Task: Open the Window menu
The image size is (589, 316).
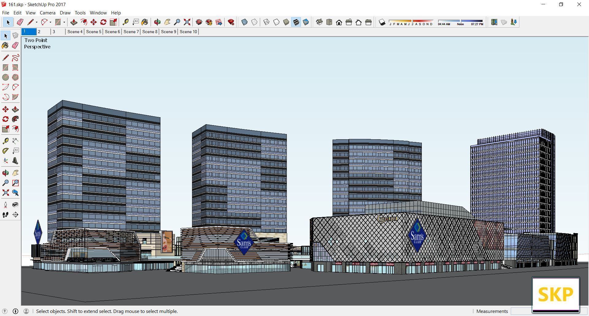Action: [98, 13]
